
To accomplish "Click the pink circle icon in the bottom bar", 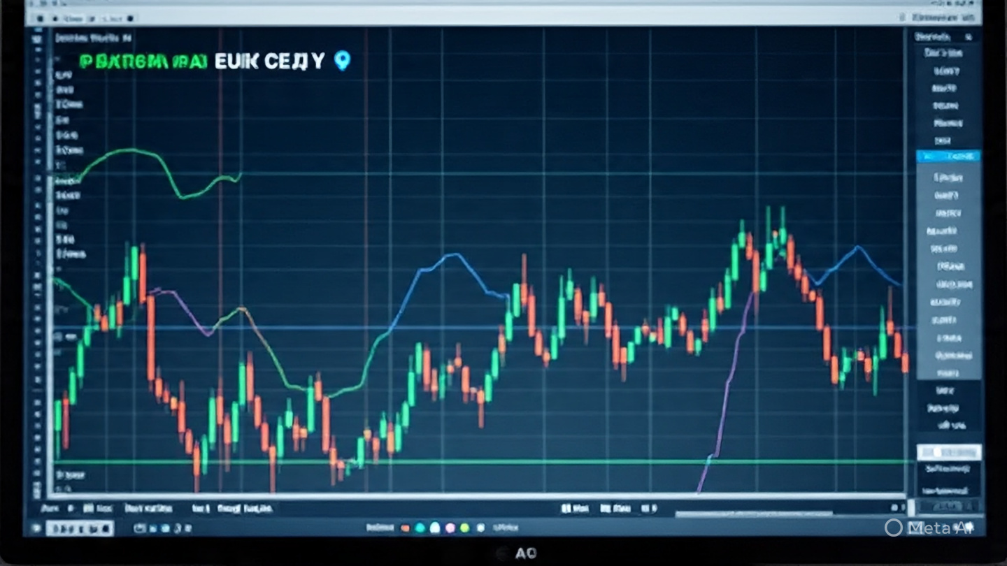I will pyautogui.click(x=450, y=528).
